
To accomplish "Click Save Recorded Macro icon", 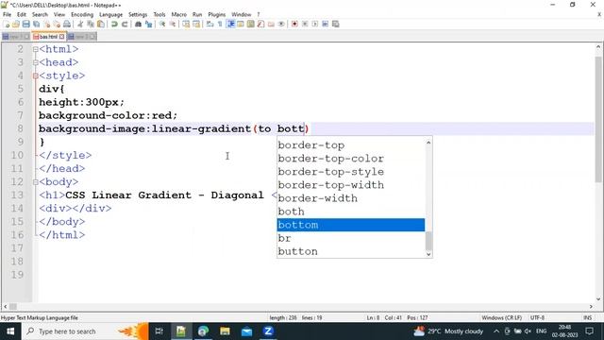I will click(336, 24).
